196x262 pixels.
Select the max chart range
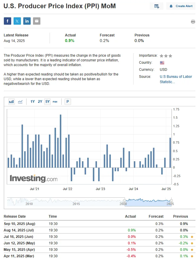click(55, 102)
